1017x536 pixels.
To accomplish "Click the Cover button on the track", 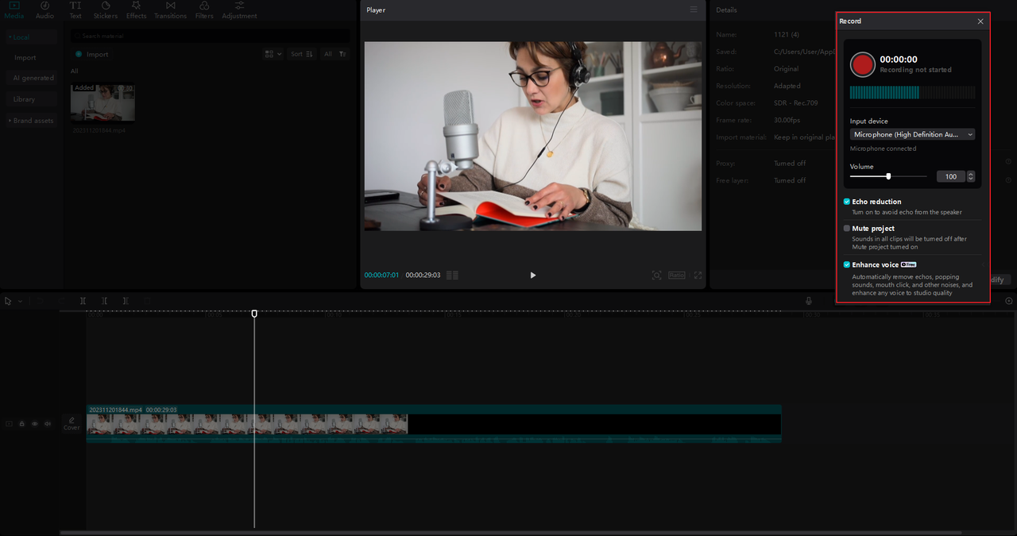I will point(72,423).
